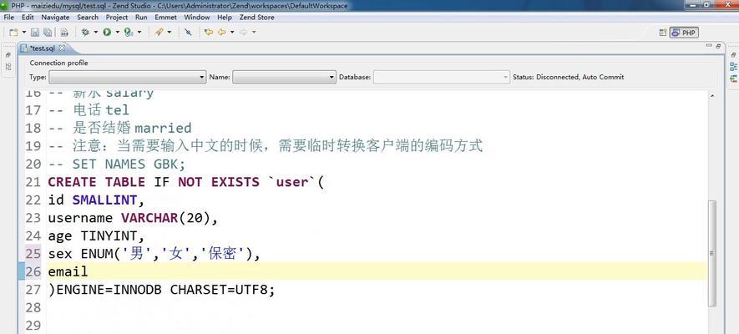Screen dimensions: 739x334
Task: Click the Search flashlight toolbar icon
Action: coord(159,32)
